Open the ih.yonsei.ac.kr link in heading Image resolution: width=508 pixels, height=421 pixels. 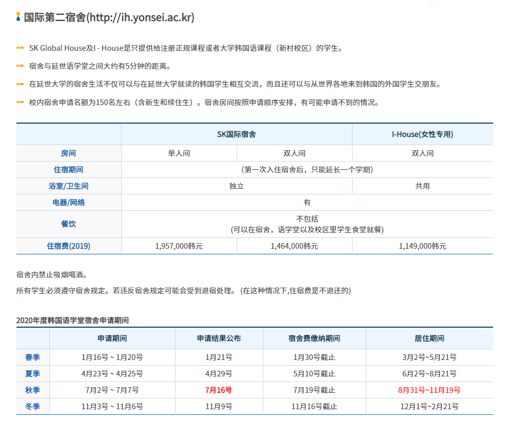(140, 17)
